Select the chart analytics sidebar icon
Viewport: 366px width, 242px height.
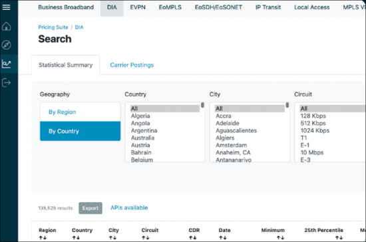coord(6,64)
